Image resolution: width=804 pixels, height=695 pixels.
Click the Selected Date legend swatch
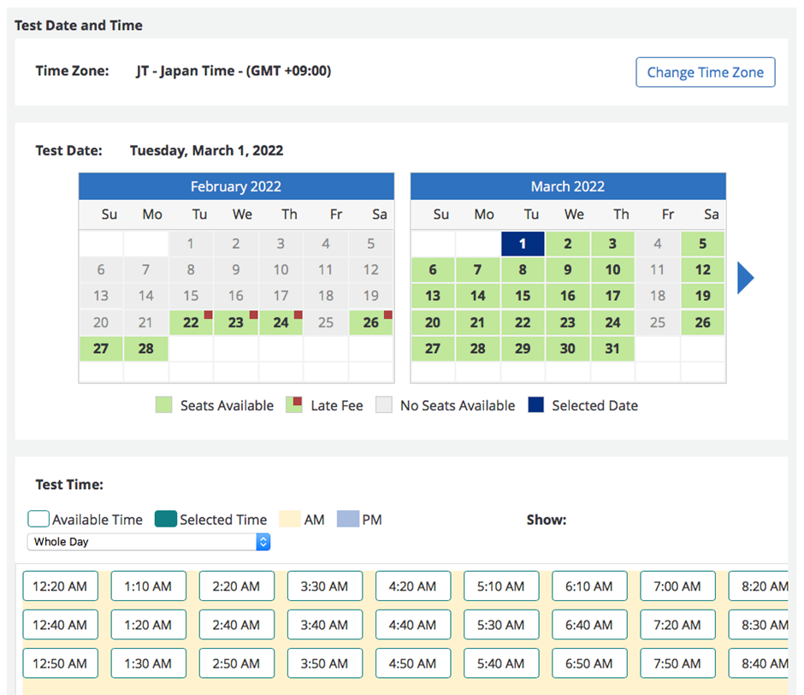pos(535,405)
